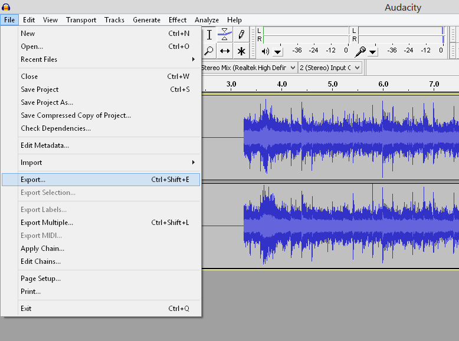Image resolution: width=459 pixels, height=341 pixels.
Task: Select the Multi-Tool asterisk icon
Action: [241, 51]
